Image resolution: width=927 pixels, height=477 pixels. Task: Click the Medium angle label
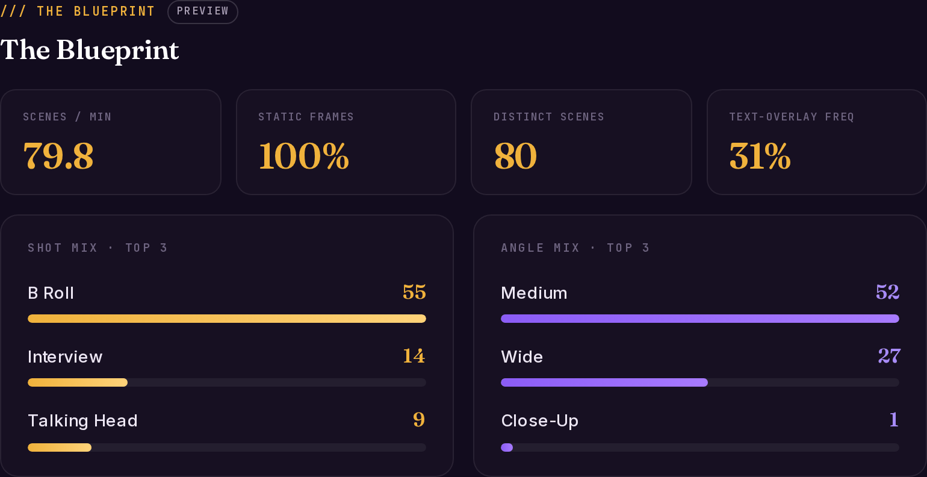tap(534, 293)
